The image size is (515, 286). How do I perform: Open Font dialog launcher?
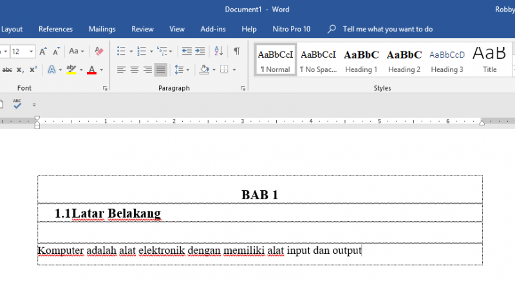(105, 88)
